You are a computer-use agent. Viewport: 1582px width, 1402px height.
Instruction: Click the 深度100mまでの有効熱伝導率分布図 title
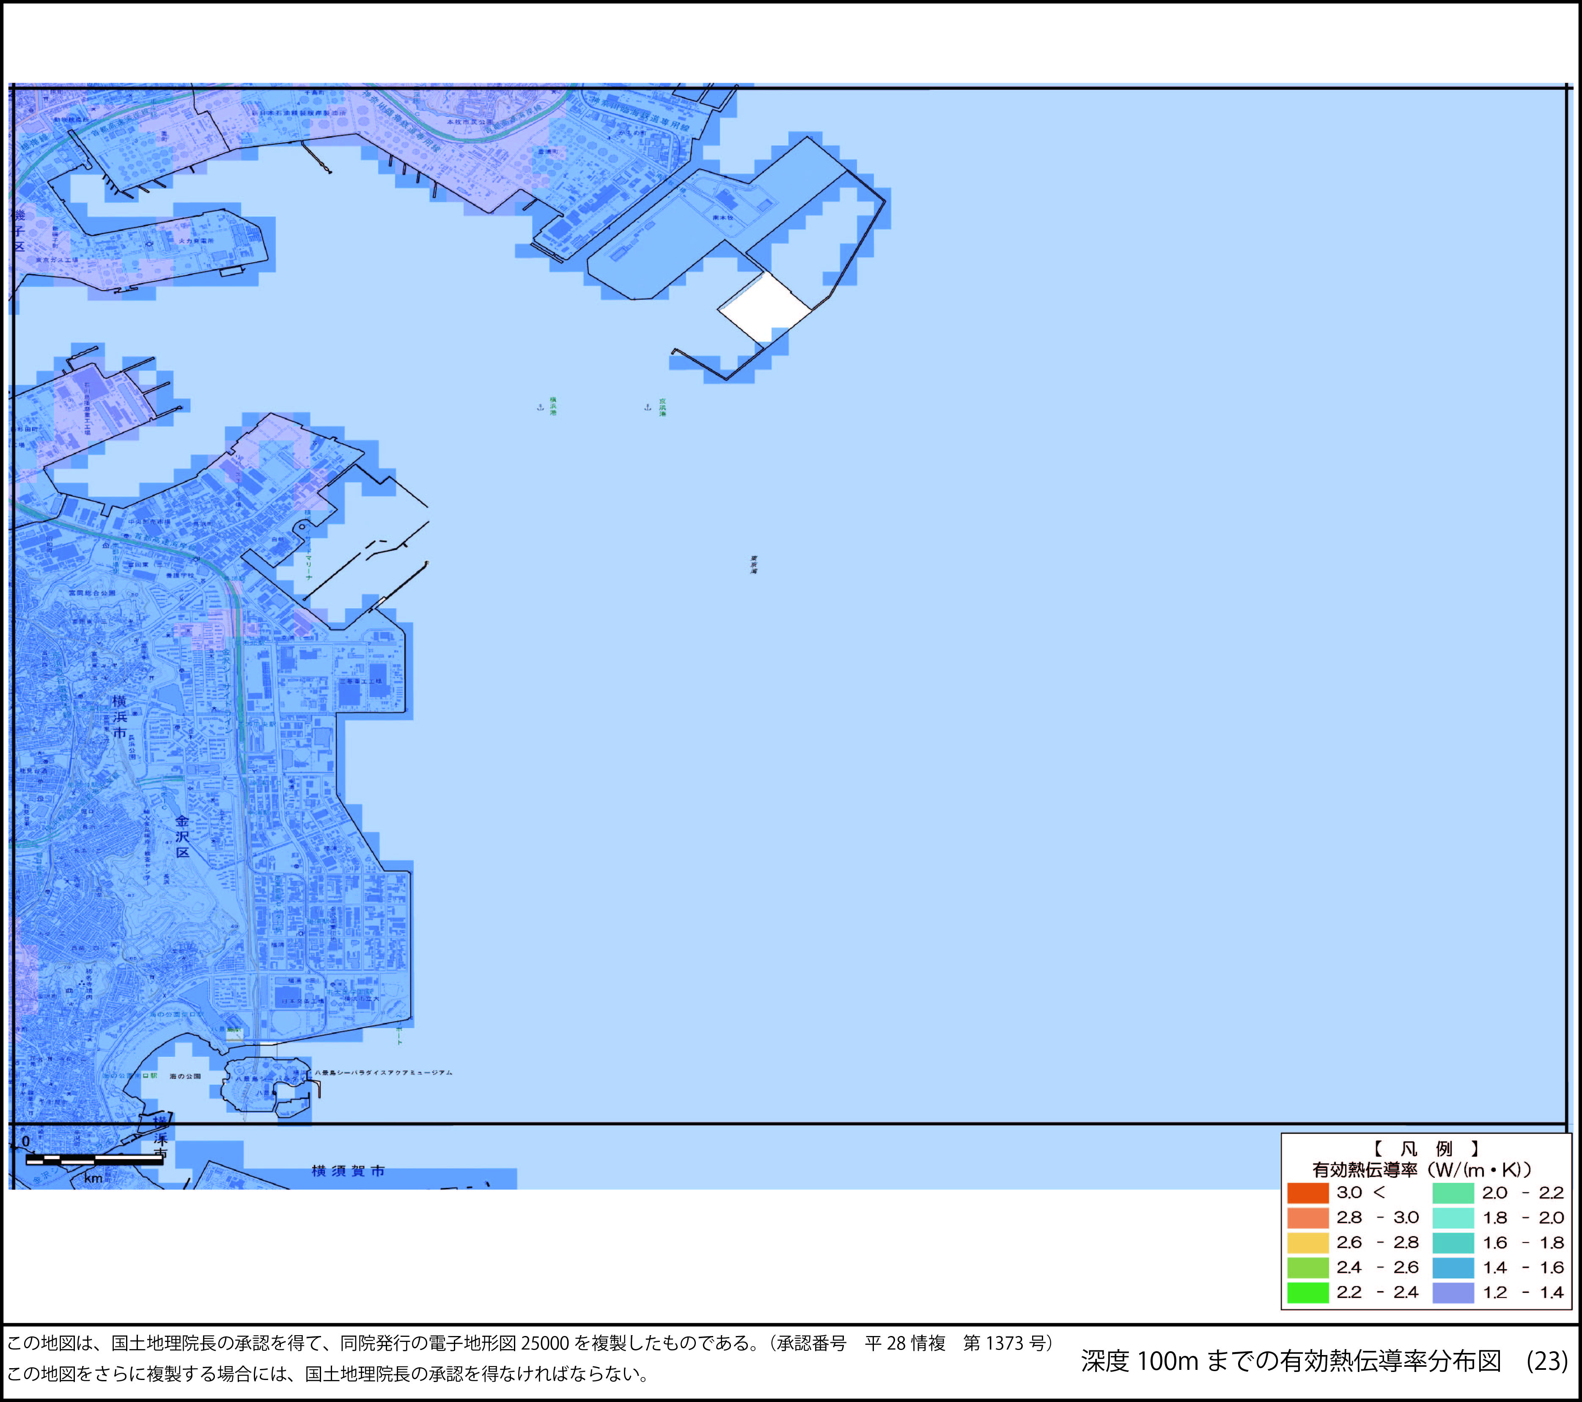coord(1290,1361)
